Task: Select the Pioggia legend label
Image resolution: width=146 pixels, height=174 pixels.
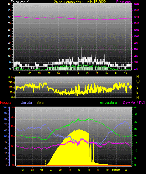Action: pos(6,103)
